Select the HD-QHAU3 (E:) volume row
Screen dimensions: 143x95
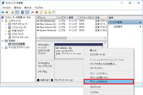(x=71, y=21)
